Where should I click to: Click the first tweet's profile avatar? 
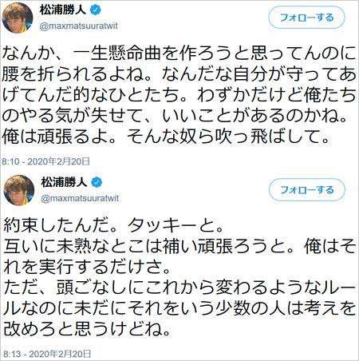tap(18, 18)
